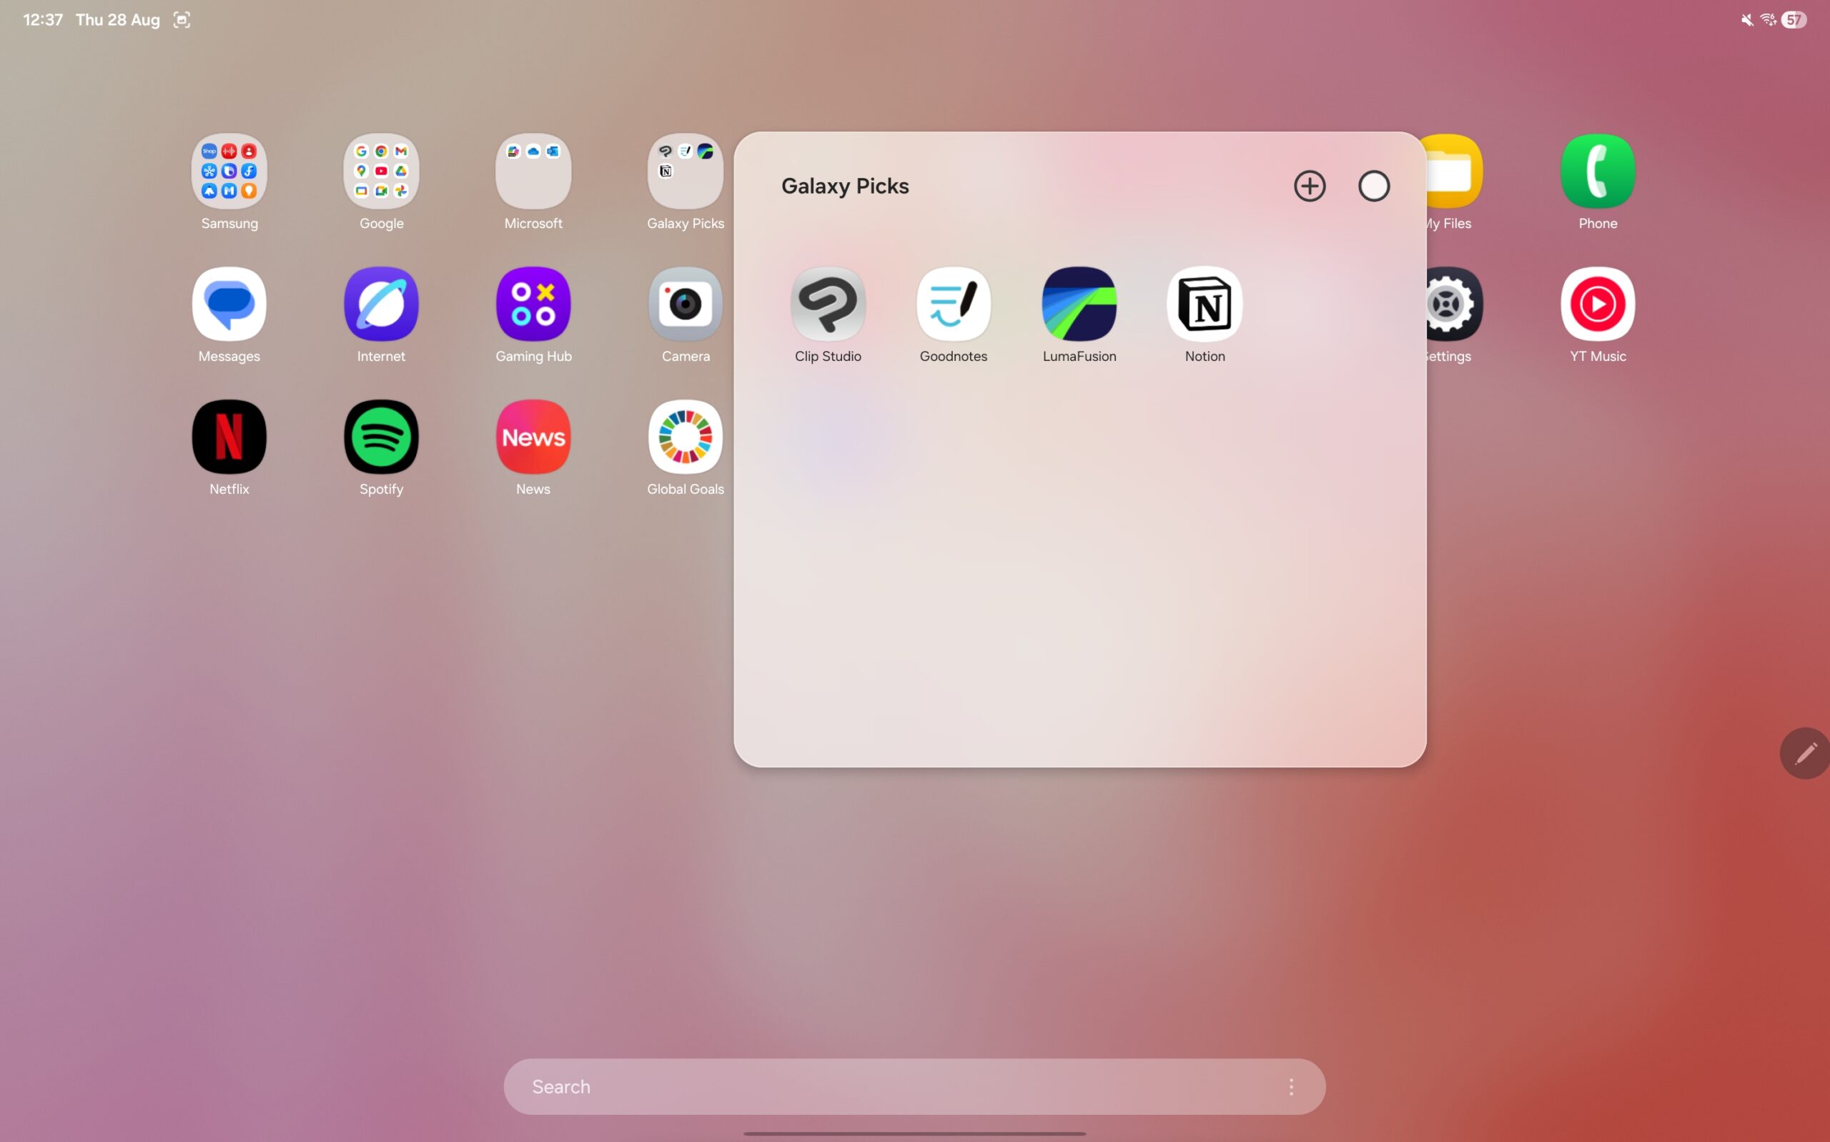
Task: Open Gaming Hub
Action: [x=533, y=304]
